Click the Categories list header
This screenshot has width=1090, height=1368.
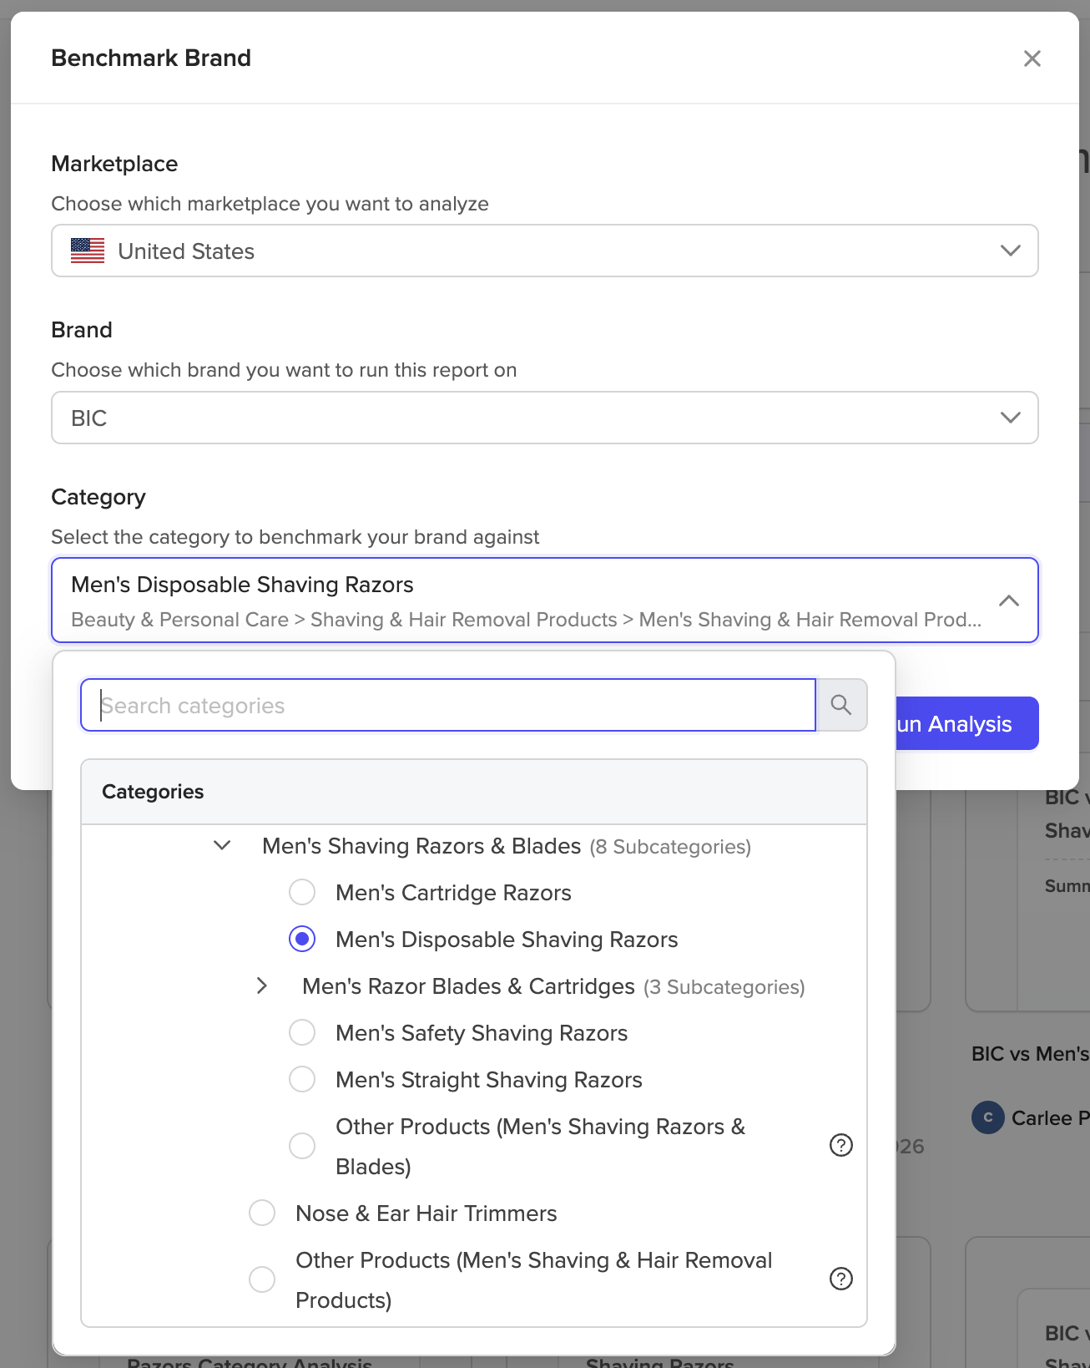pyautogui.click(x=474, y=792)
